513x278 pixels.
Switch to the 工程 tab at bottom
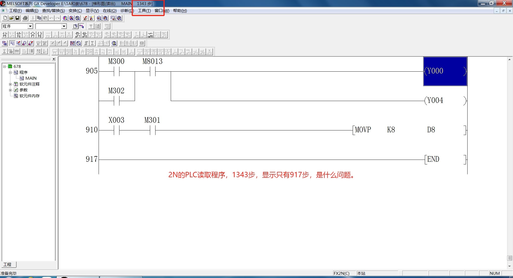coord(8,264)
